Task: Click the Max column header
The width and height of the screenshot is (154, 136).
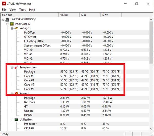Action: [111, 15]
